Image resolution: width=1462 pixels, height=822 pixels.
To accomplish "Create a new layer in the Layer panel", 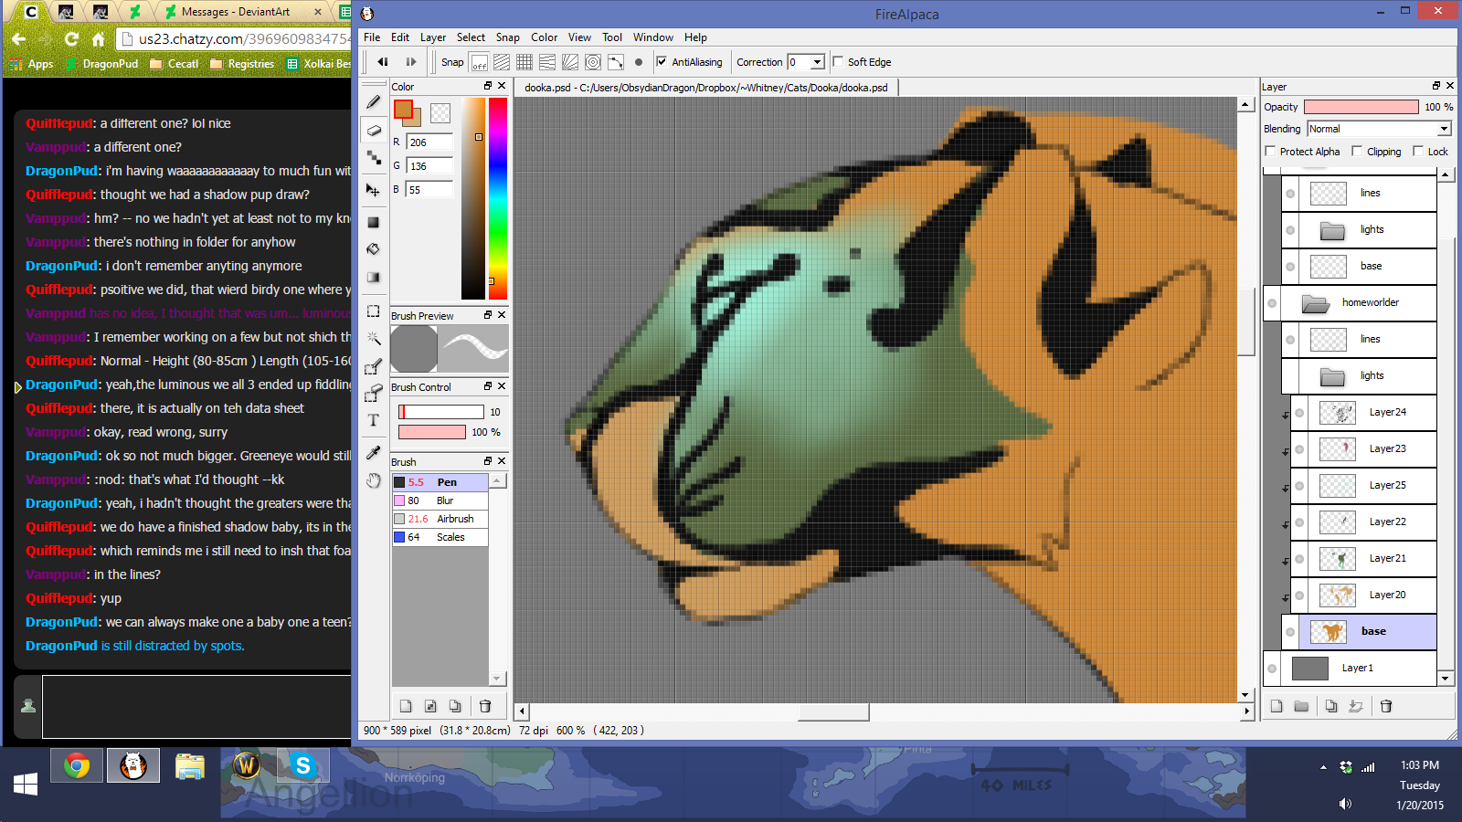I will 1277,706.
